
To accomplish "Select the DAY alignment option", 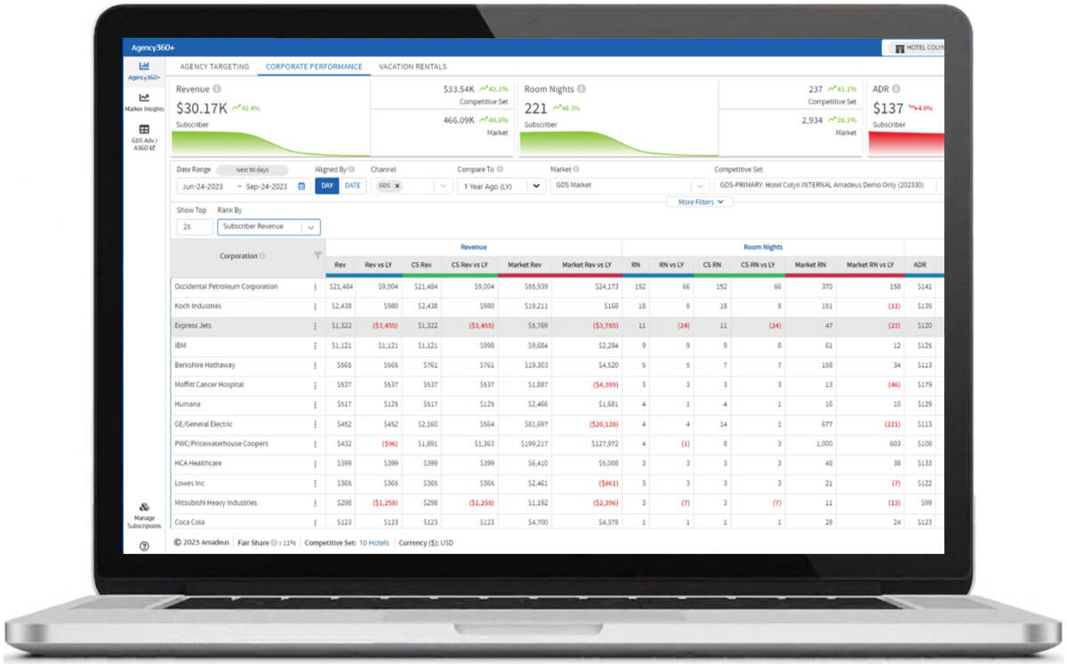I will point(327,186).
